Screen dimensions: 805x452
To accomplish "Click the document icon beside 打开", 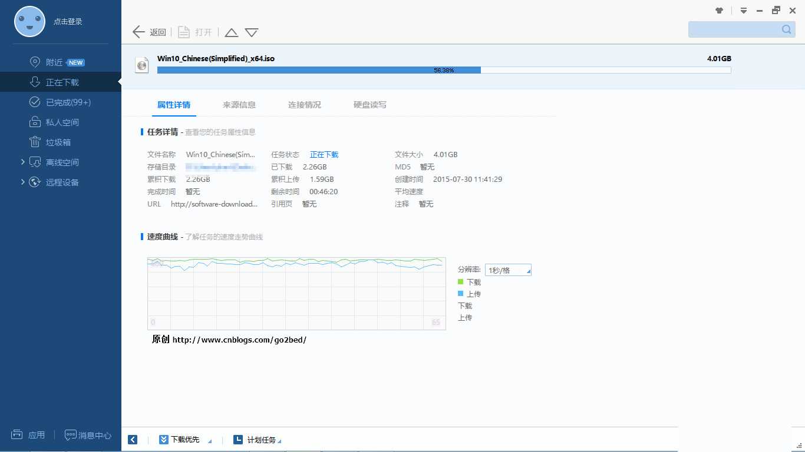I will 184,32.
